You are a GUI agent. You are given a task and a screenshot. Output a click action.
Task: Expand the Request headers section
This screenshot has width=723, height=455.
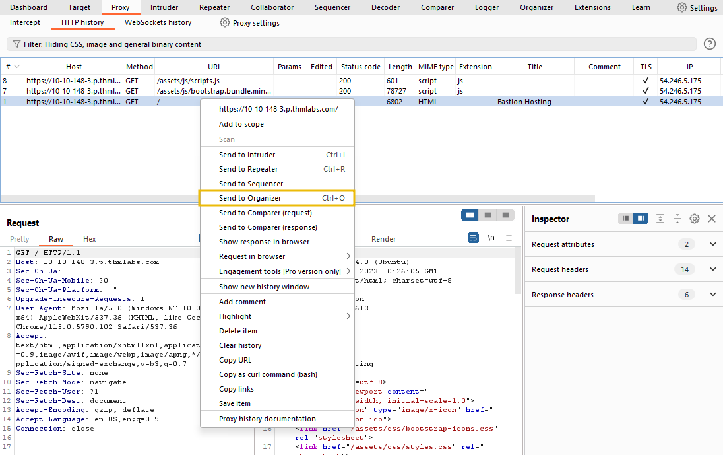[712, 269]
